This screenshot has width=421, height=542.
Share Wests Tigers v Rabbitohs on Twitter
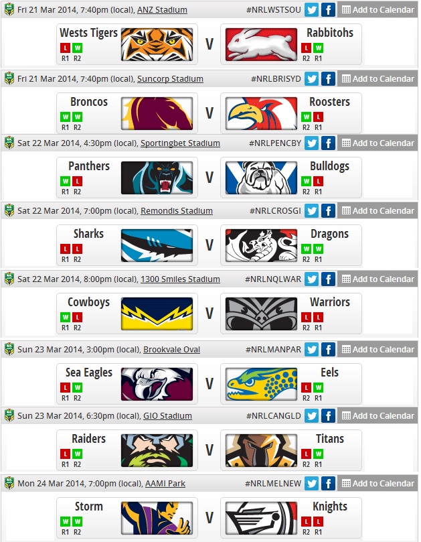tap(311, 10)
